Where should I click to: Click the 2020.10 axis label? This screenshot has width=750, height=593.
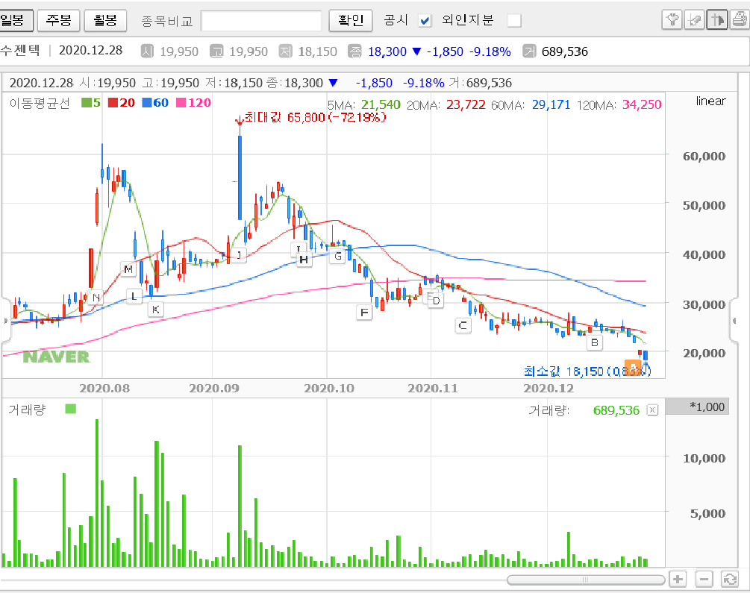coord(329,389)
